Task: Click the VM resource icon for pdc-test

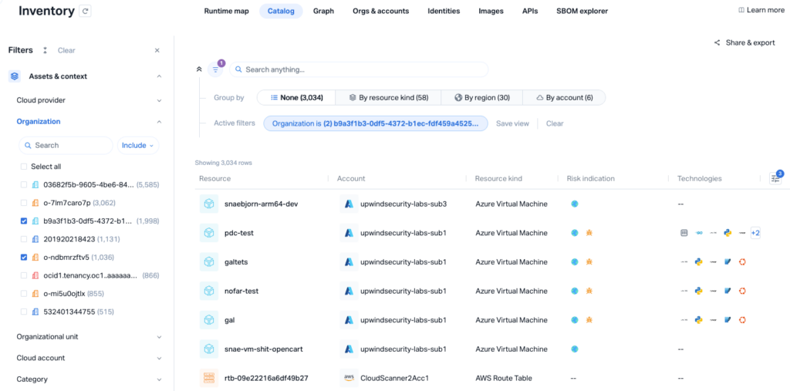Action: 208,233
